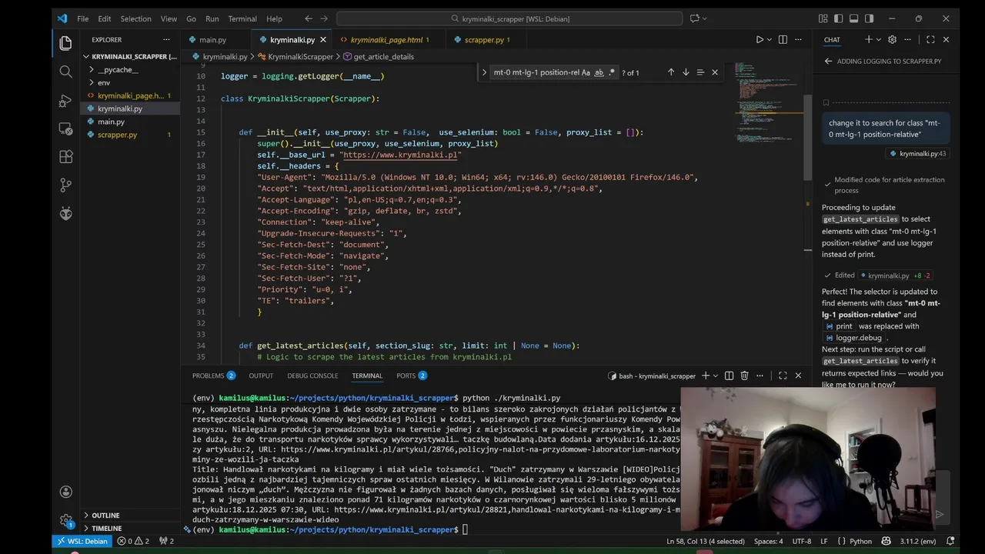The image size is (985, 554).
Task: Toggle Match Whole Word in find widget
Action: coord(599,72)
